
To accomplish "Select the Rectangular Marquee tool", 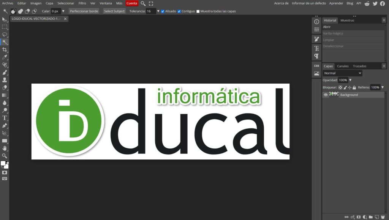I will click(5, 27).
